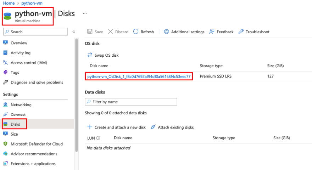The height and width of the screenshot is (170, 312).
Task: Click the Filter by name field
Action: (131, 102)
